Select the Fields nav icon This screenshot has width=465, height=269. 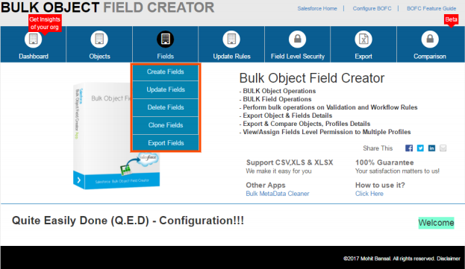coord(166,39)
